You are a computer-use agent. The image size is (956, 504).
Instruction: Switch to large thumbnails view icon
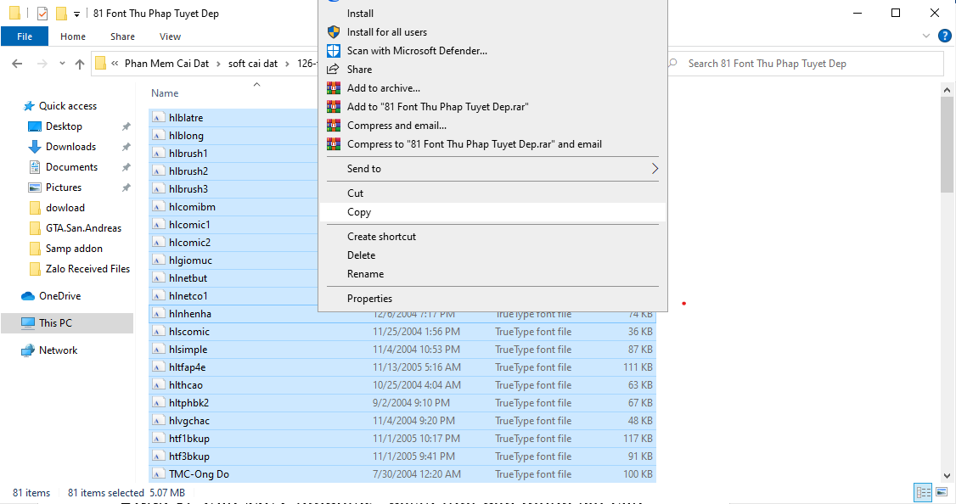[x=942, y=492]
